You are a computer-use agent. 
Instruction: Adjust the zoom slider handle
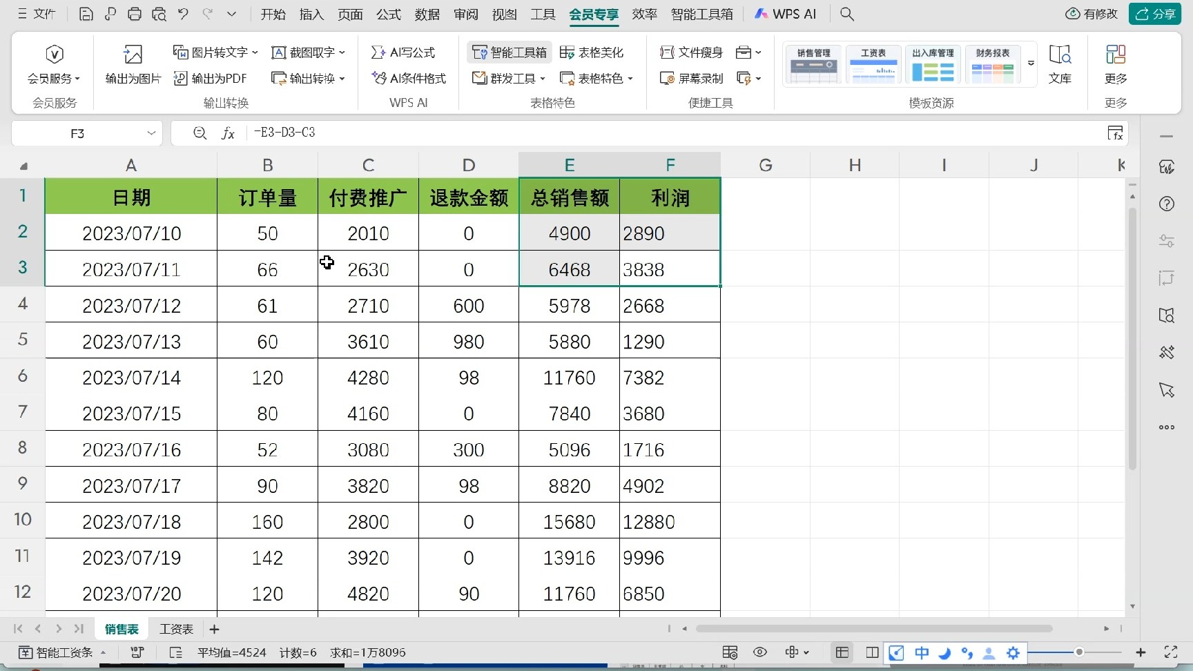[x=1079, y=652]
